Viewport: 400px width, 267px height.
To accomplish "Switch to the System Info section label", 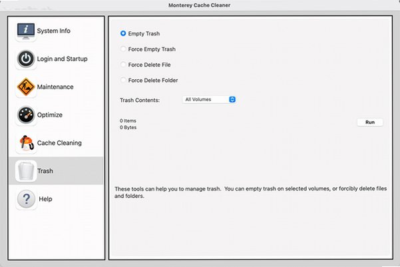I will click(x=53, y=31).
